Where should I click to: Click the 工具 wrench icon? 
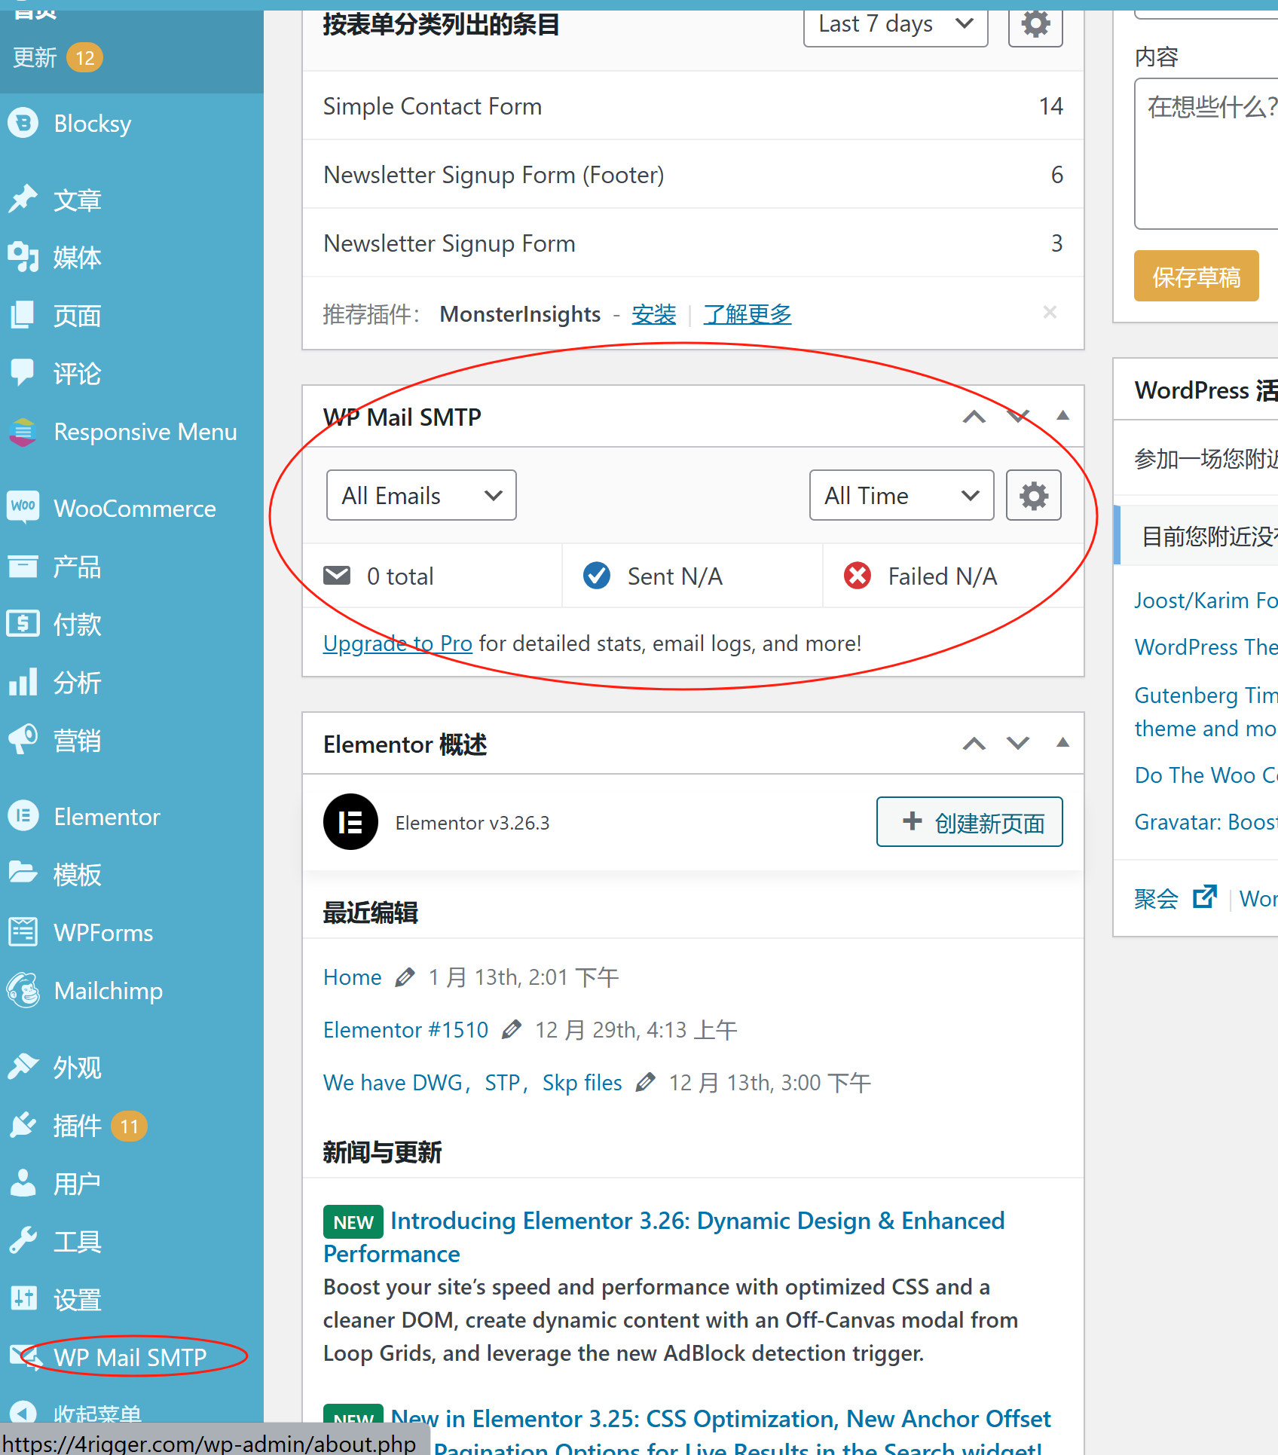(x=23, y=1241)
